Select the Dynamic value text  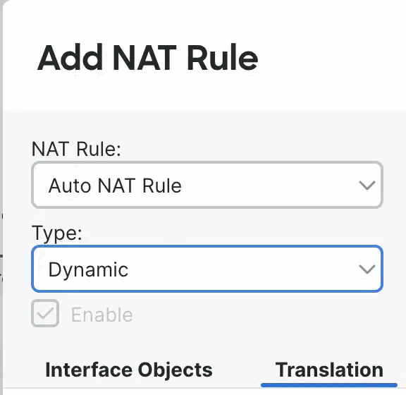88,270
